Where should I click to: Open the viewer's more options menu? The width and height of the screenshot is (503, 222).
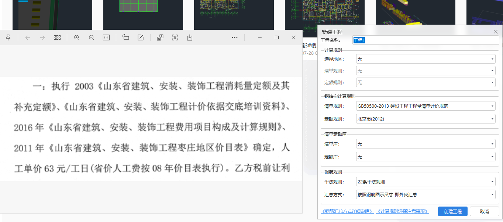(234, 37)
